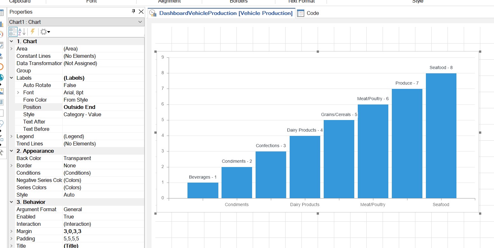Select the Chart component in the left toolbox
The width and height of the screenshot is (494, 248).
click(2, 24)
